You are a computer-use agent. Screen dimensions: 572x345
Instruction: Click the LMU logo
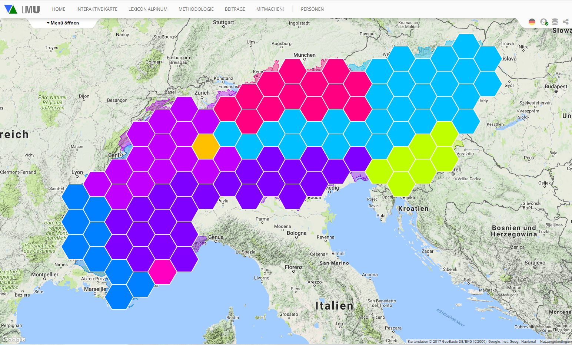[x=30, y=10]
